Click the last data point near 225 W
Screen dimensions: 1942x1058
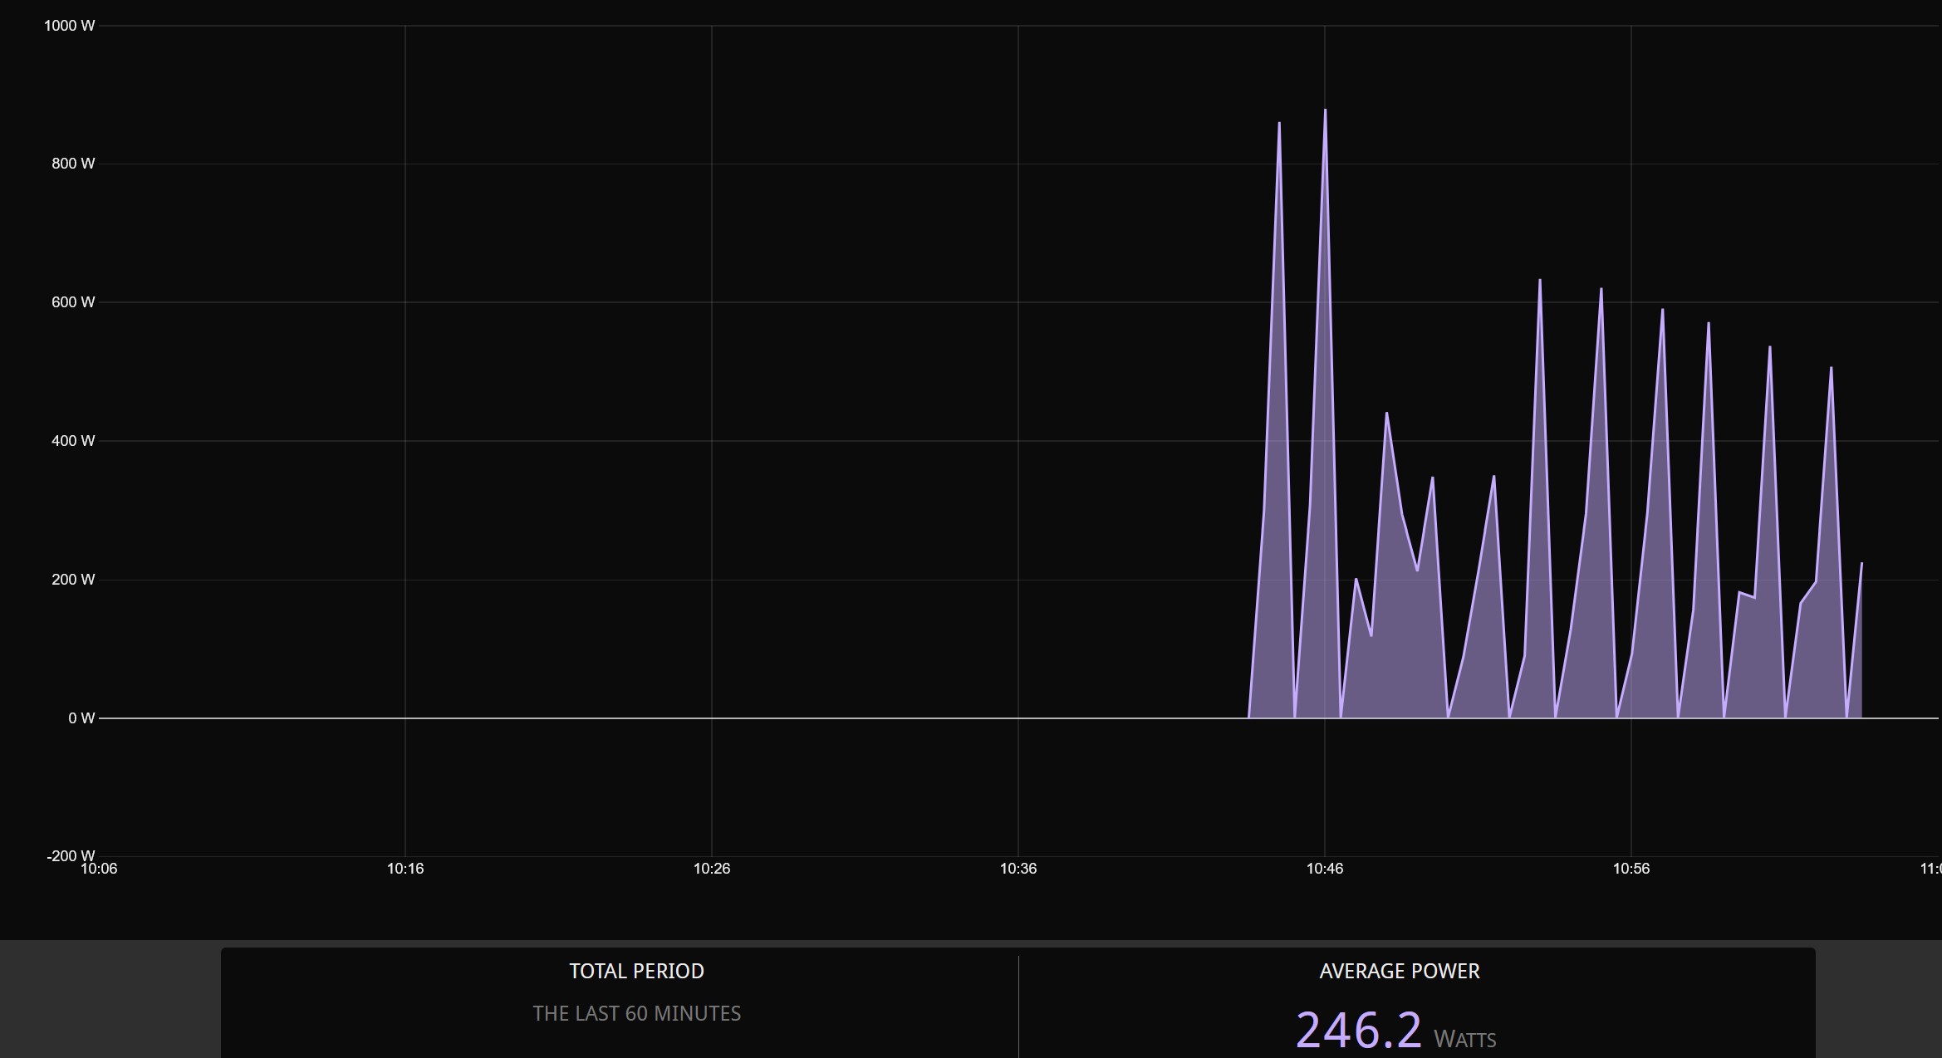1861,564
